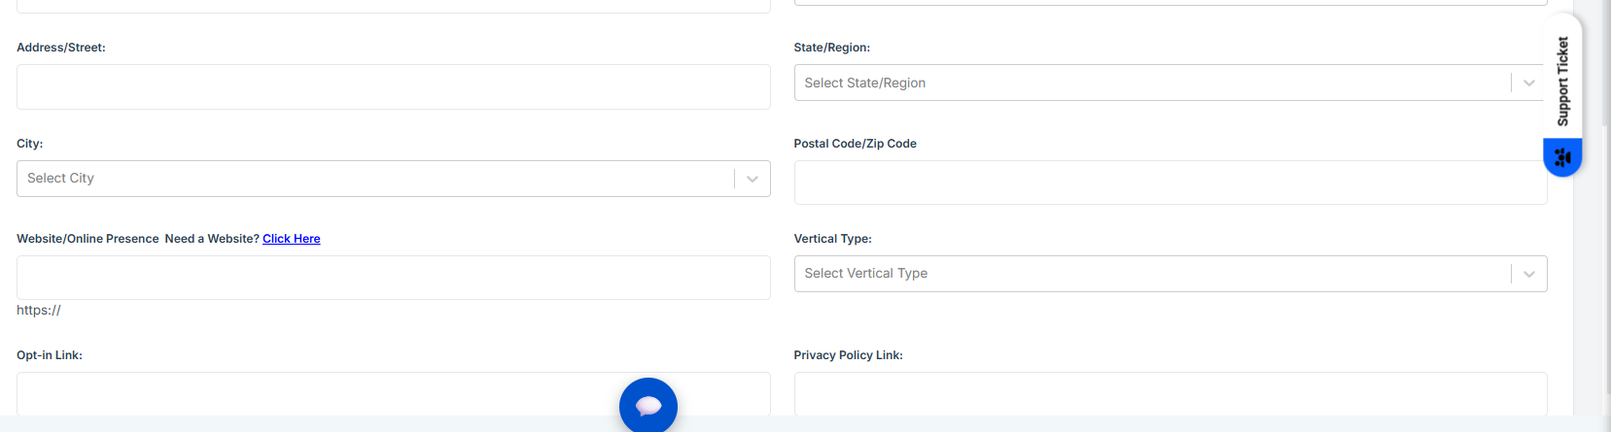Click the partial input field above Address/Street

point(393,6)
